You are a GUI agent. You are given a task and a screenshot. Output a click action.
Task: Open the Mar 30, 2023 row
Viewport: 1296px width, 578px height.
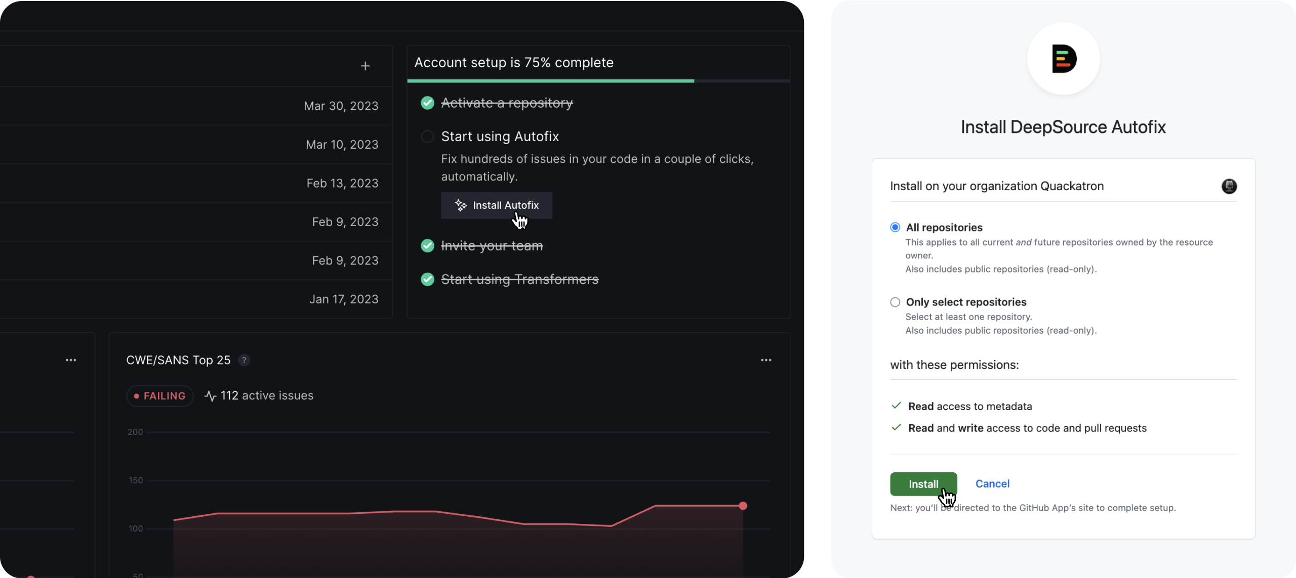tap(341, 106)
